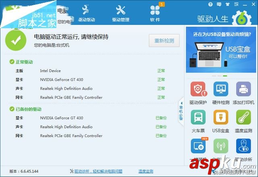The width and height of the screenshot is (258, 177).
Task: Close the 驱动人生 window
Action: (x=254, y=4)
